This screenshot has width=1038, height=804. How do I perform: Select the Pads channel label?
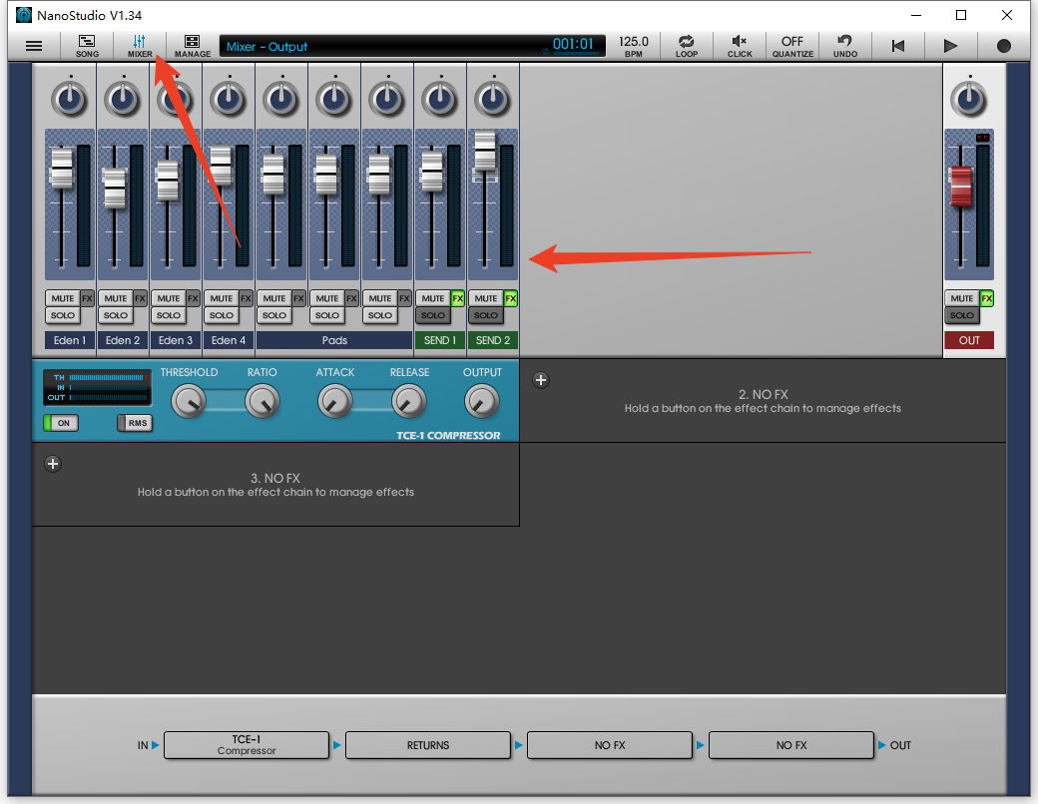(x=334, y=340)
